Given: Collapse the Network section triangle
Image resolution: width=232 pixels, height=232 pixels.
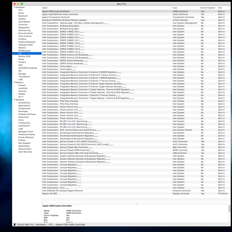Looking at the screenshot, I should tap(14, 82).
